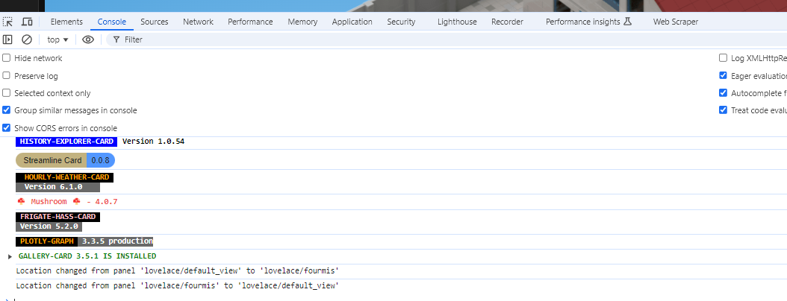
Task: Click the Streamline Card badge
Action: [52, 160]
